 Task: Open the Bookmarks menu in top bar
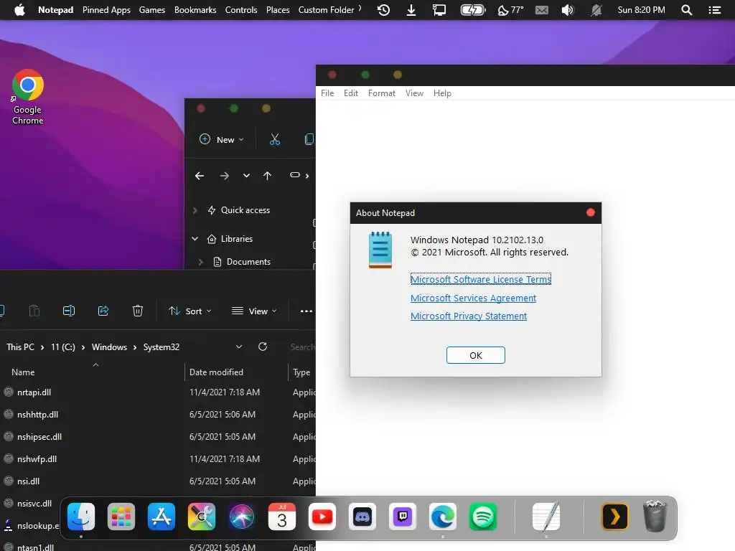coord(195,10)
